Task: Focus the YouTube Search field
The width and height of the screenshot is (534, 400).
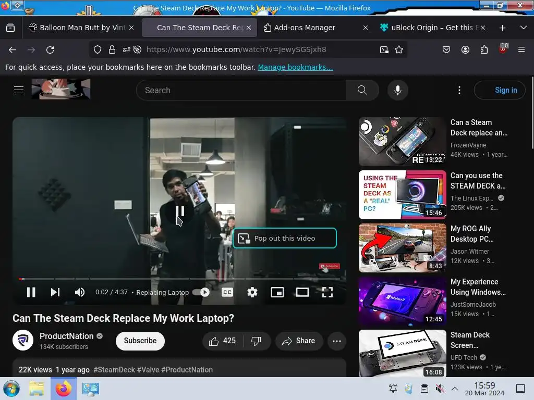Action: (241, 90)
